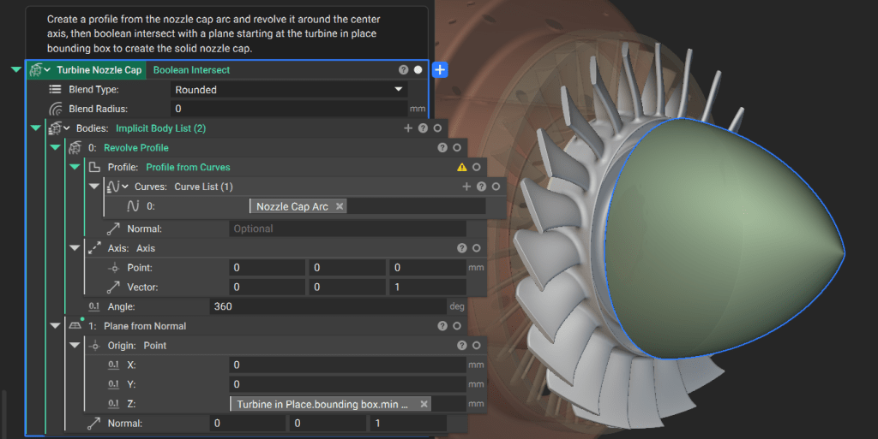The image size is (878, 439).
Task: Click the Turbine Nozzle Cap block icon
Action: tap(35, 70)
